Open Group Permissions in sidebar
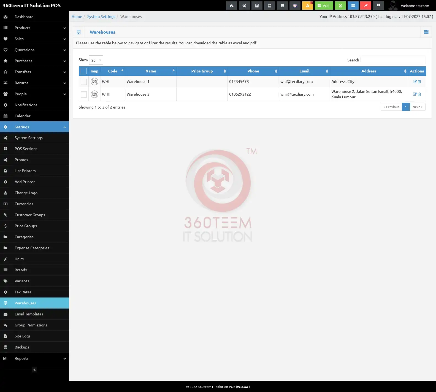Screen dimensions: 436x392 [x=34, y=325]
